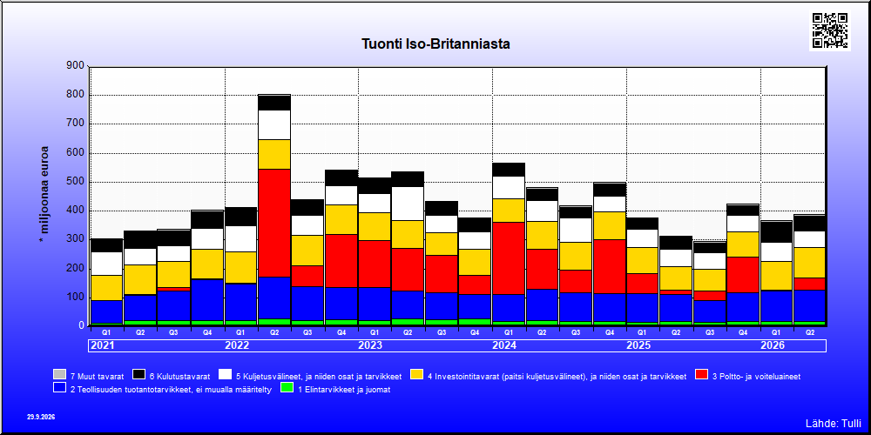Screen dimensions: 871x435
Task: Select the yellow segment of 2026 Q2 bar
Action: 810,263
